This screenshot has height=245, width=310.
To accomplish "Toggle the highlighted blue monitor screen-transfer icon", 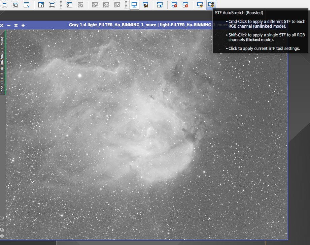I will coord(134,5).
